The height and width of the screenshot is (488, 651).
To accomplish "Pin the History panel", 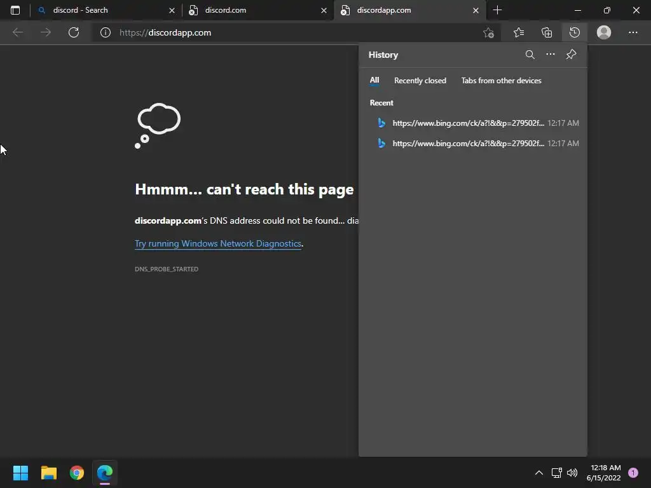I will click(x=572, y=55).
